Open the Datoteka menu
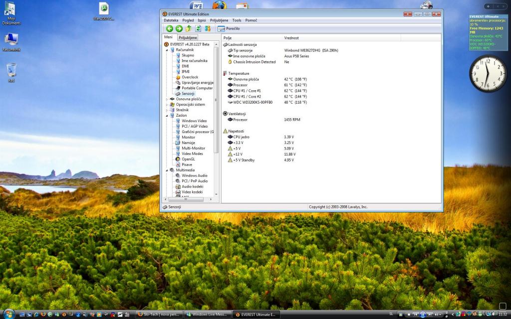Viewport: 511px width, 319px height. tap(171, 20)
